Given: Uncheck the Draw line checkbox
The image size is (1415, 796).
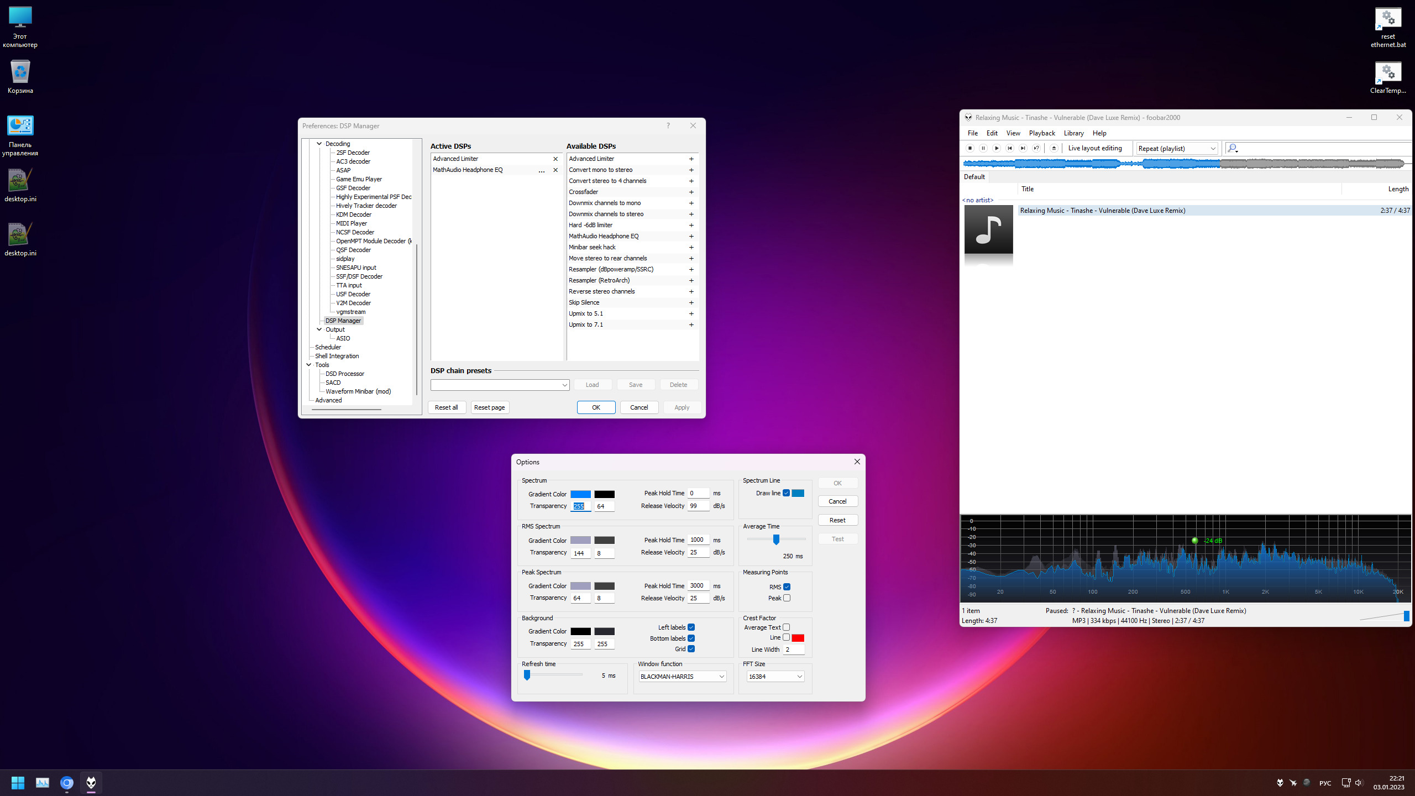Looking at the screenshot, I should [786, 493].
